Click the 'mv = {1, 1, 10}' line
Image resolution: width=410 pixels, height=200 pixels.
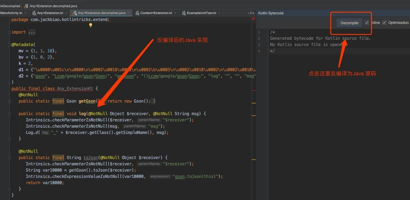point(38,51)
